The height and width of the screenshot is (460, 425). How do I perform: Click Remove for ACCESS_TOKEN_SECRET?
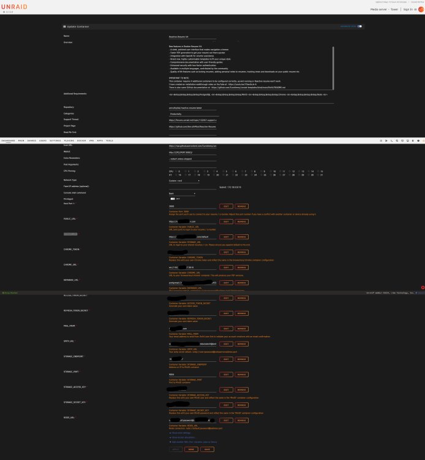click(241, 298)
